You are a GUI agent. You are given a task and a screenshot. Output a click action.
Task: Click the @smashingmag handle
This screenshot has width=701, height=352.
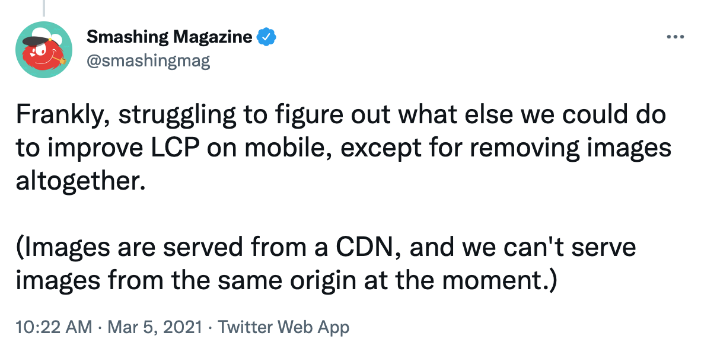coord(148,59)
